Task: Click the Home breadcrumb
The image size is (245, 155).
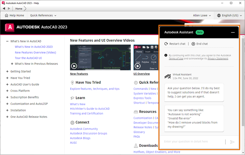Action: tap(19, 9)
